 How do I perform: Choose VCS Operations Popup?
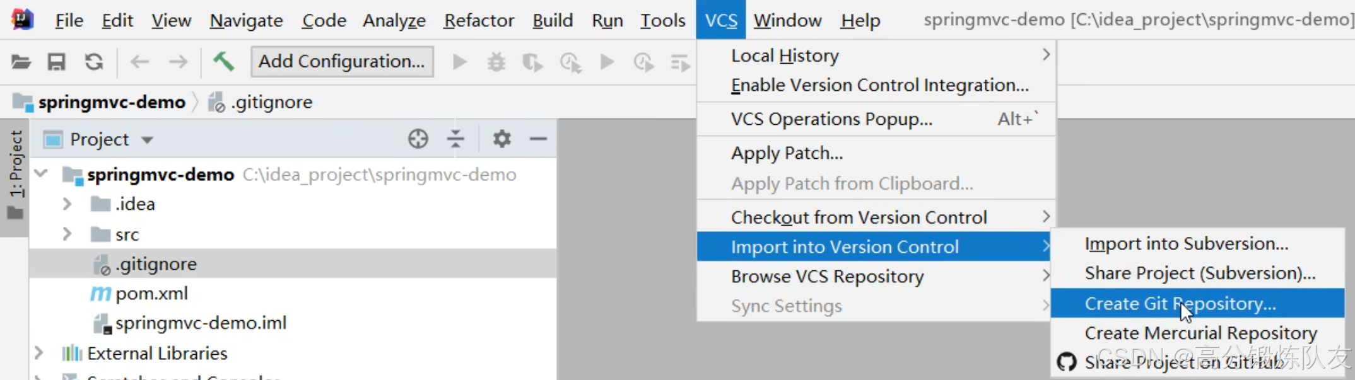click(x=877, y=119)
